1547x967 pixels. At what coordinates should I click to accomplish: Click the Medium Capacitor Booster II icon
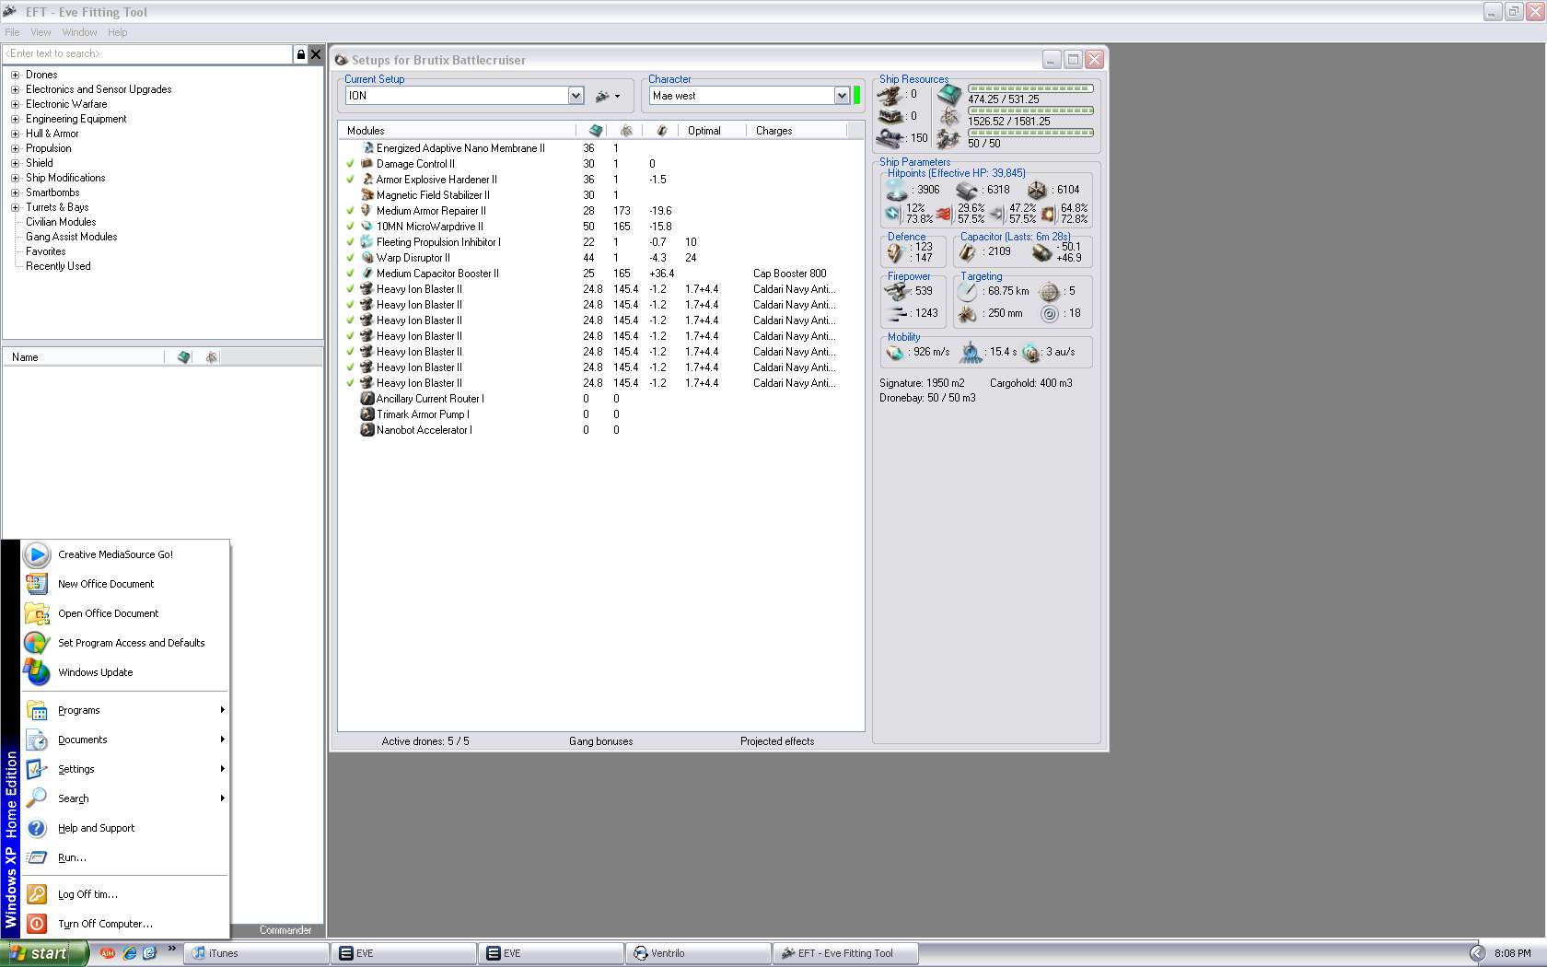367,274
